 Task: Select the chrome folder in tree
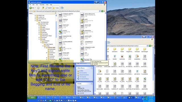pyautogui.click(x=51, y=51)
